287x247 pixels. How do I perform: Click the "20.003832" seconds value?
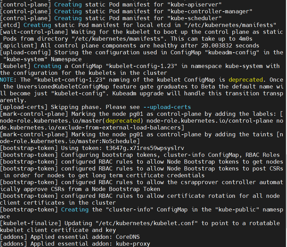tap(217, 45)
